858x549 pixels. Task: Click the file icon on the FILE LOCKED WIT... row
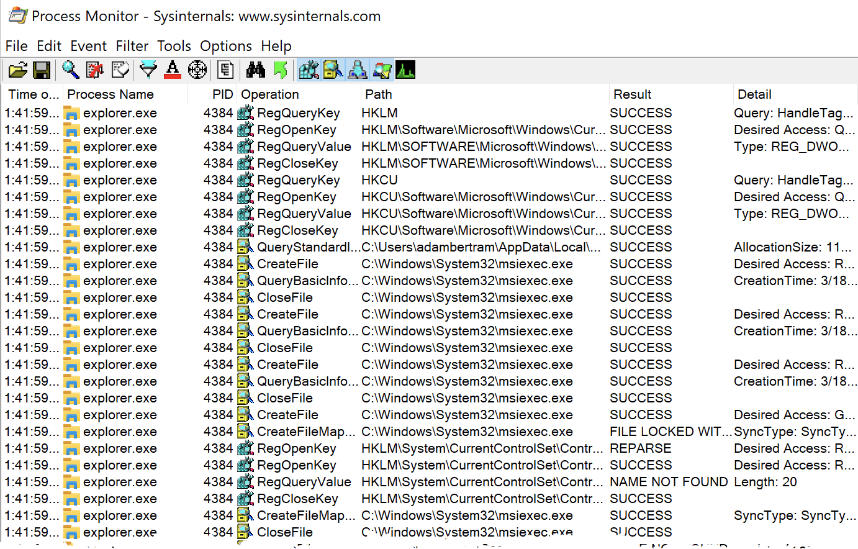(x=246, y=432)
